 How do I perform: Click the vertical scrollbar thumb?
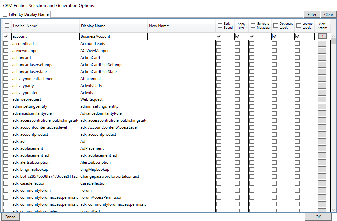pos(334,41)
